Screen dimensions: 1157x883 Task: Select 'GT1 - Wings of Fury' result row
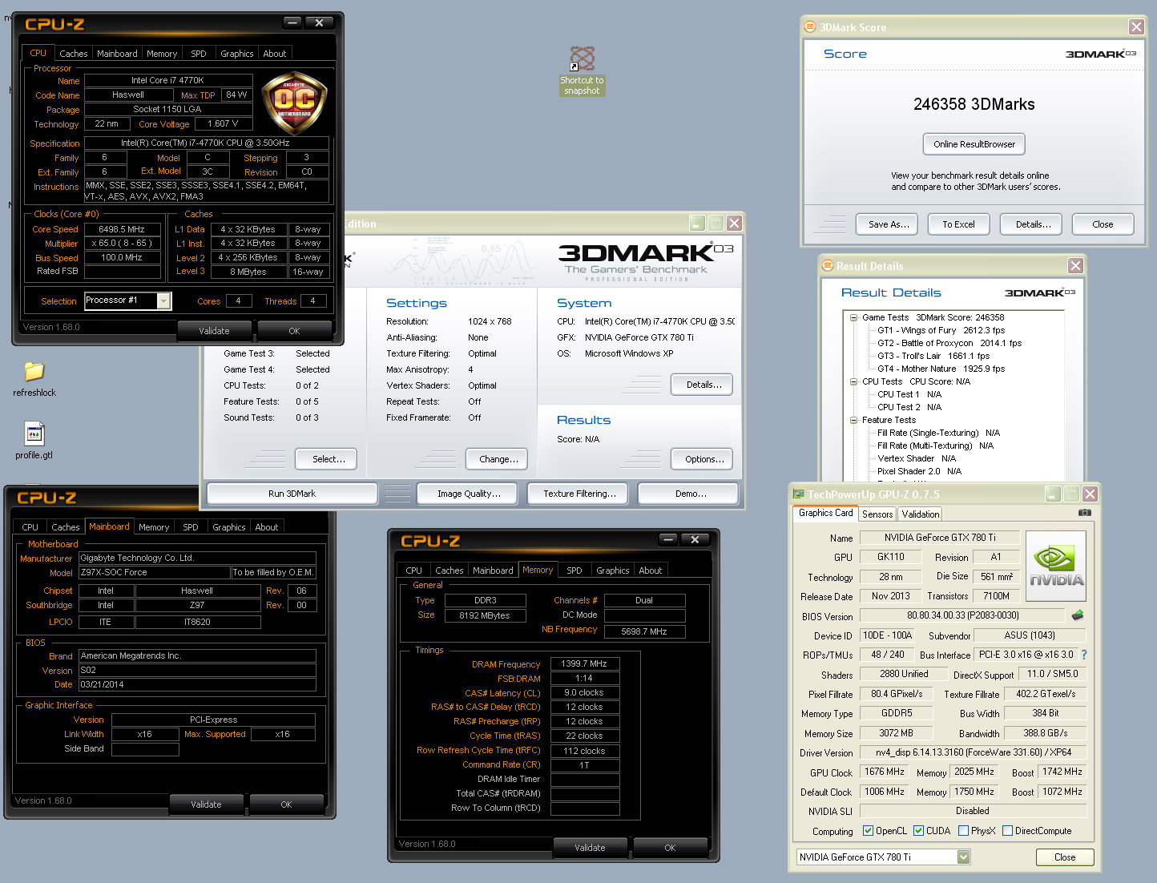[941, 330]
